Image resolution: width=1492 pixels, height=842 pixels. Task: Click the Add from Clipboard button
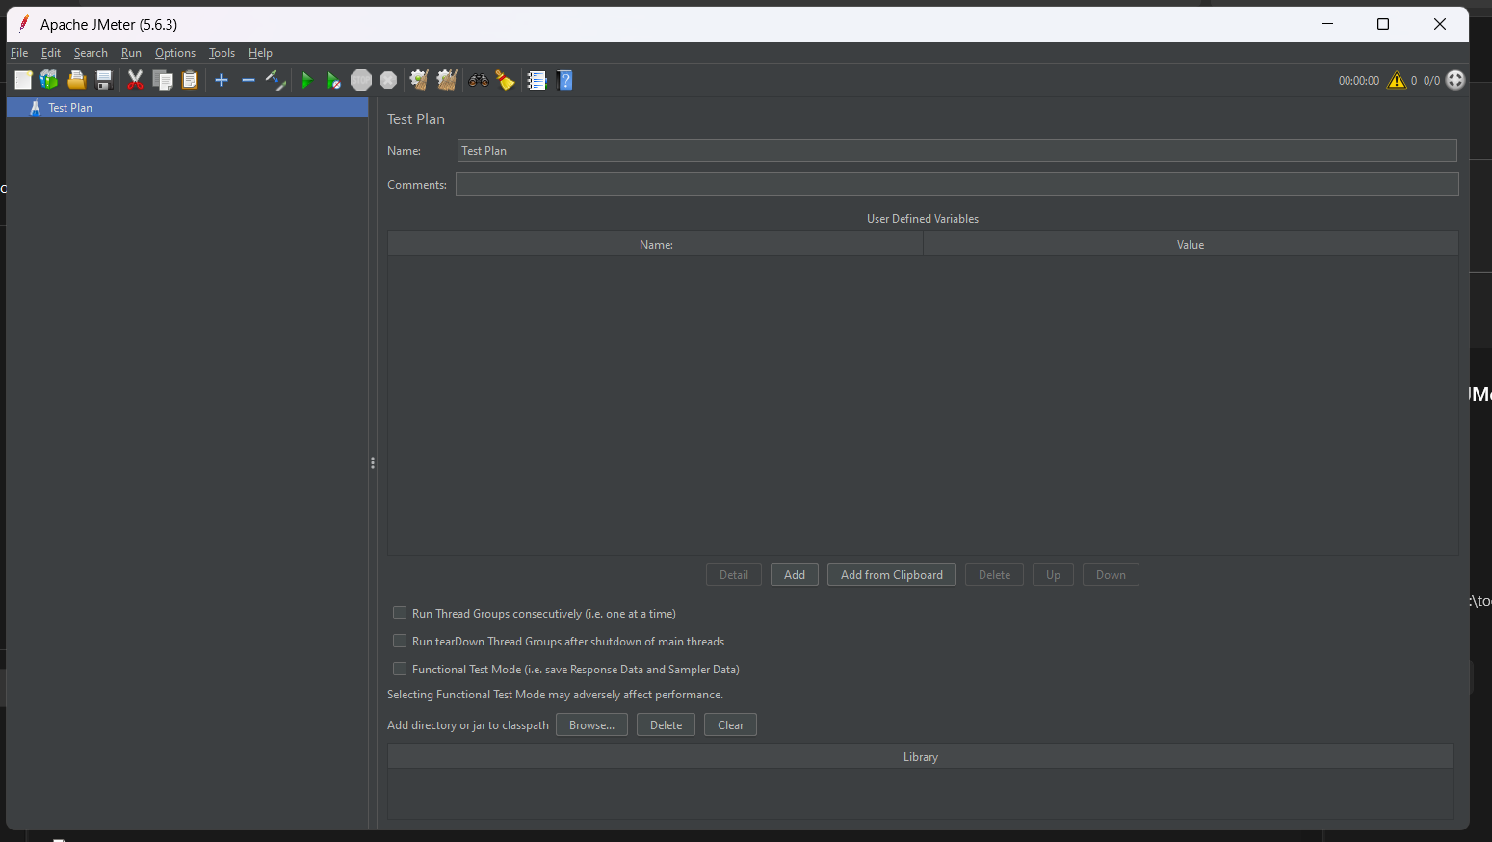click(891, 575)
